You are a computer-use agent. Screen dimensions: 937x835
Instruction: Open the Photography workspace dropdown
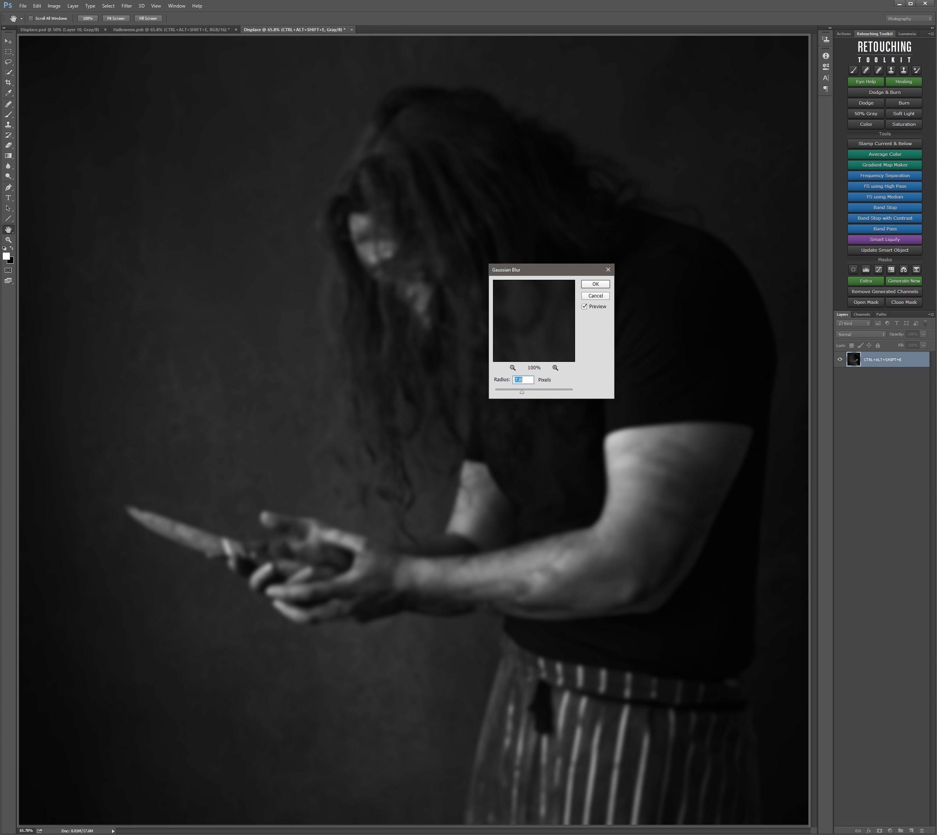tap(909, 19)
